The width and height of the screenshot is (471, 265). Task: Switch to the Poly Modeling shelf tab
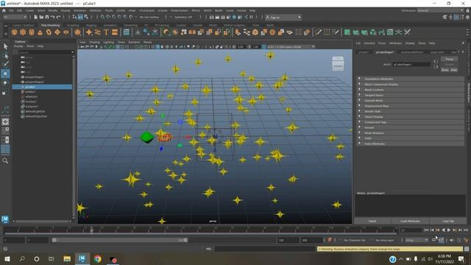(x=50, y=25)
